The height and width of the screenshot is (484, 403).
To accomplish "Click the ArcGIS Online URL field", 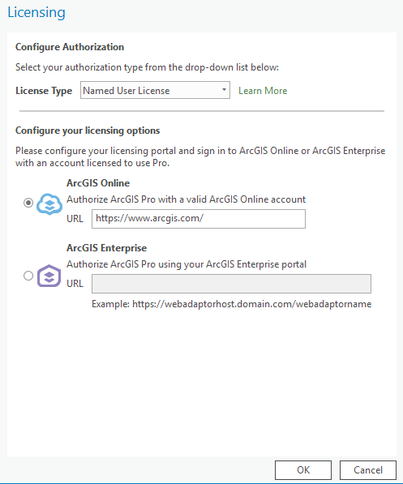I will [x=199, y=219].
